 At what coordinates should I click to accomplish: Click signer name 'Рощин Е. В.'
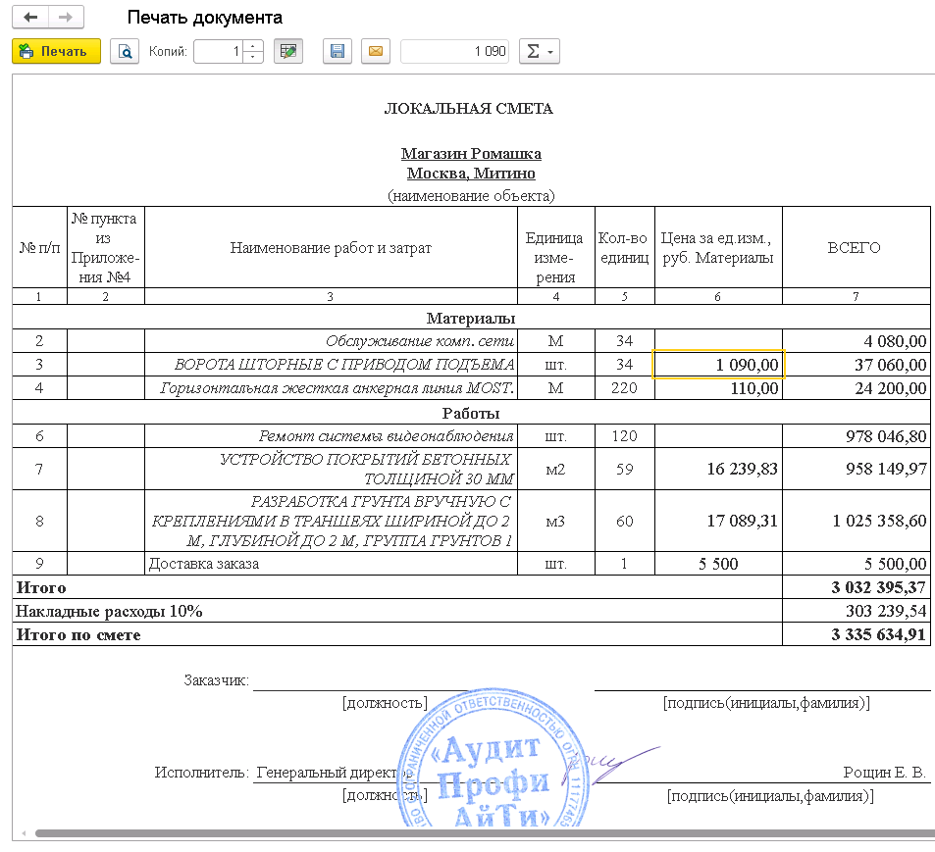[884, 773]
